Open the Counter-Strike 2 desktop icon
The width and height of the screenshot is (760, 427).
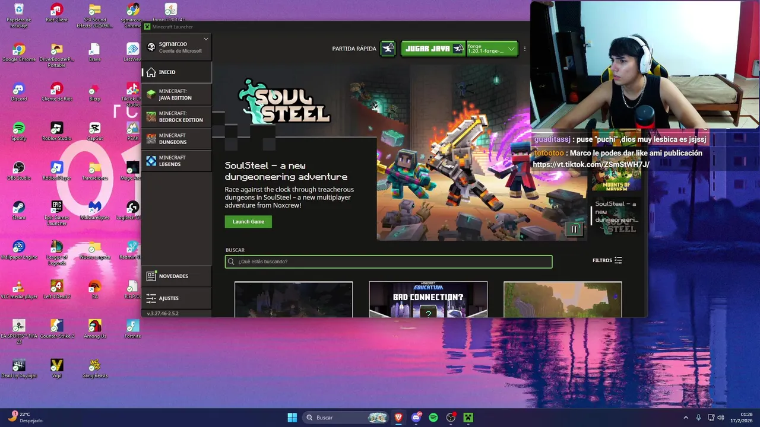(56, 329)
